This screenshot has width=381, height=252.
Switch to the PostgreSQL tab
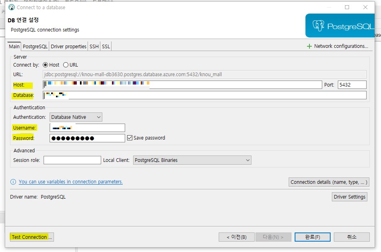coord(35,47)
